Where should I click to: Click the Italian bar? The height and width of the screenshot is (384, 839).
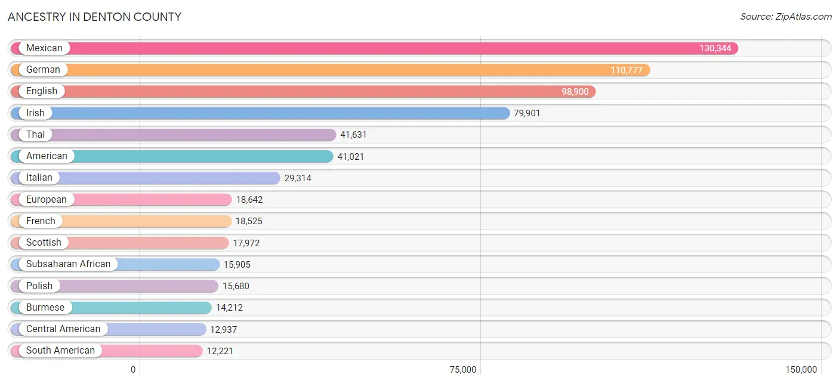click(x=145, y=178)
